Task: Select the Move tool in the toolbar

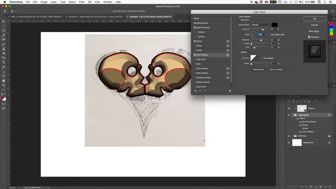Action: pyautogui.click(x=4, y=22)
